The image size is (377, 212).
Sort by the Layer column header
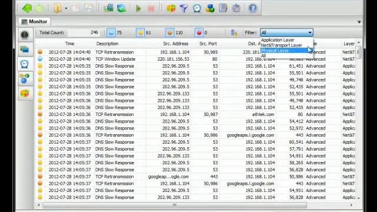coord(349,44)
